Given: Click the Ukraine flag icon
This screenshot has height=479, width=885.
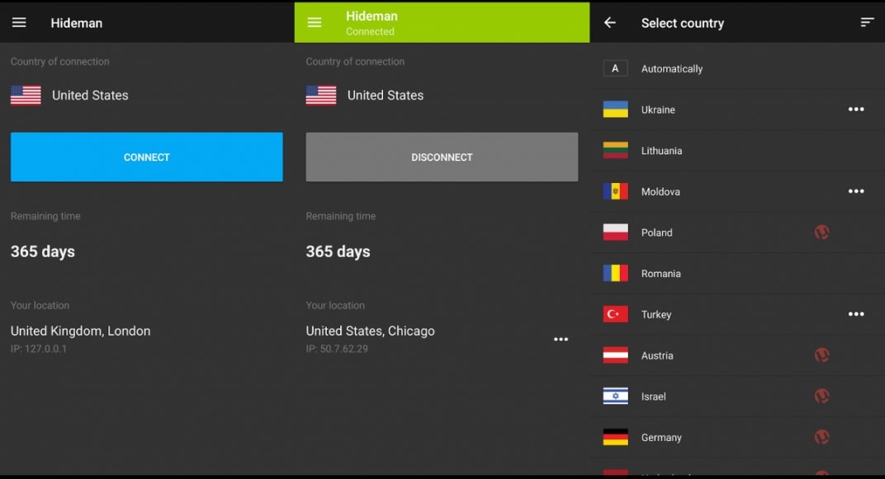Looking at the screenshot, I should (x=615, y=110).
